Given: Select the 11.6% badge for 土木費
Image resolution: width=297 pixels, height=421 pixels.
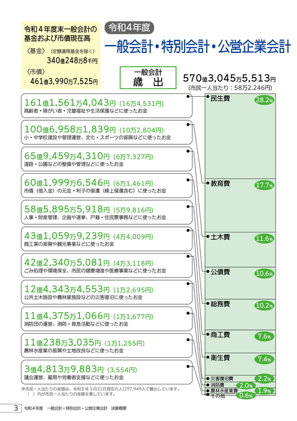Looking at the screenshot, I should (265, 238).
